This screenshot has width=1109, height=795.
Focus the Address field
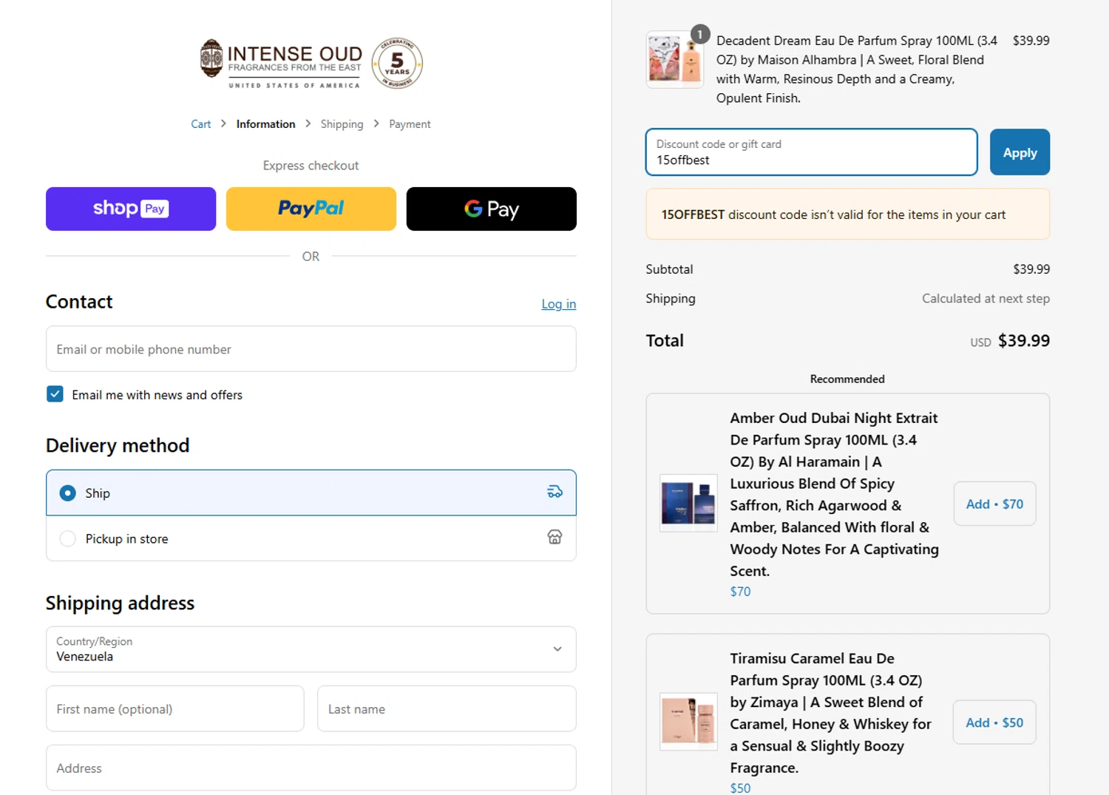311,768
